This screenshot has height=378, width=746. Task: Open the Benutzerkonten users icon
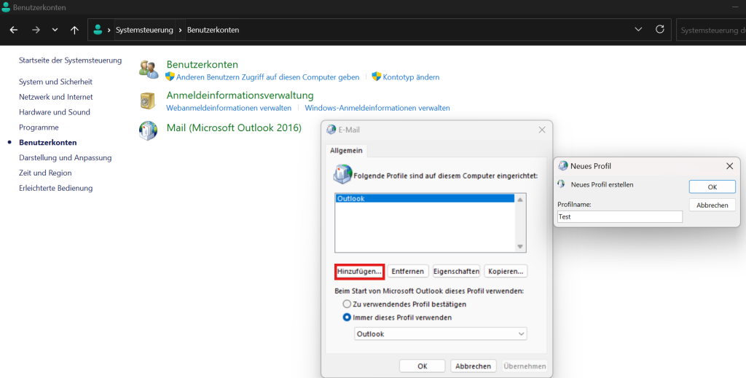[x=149, y=70]
